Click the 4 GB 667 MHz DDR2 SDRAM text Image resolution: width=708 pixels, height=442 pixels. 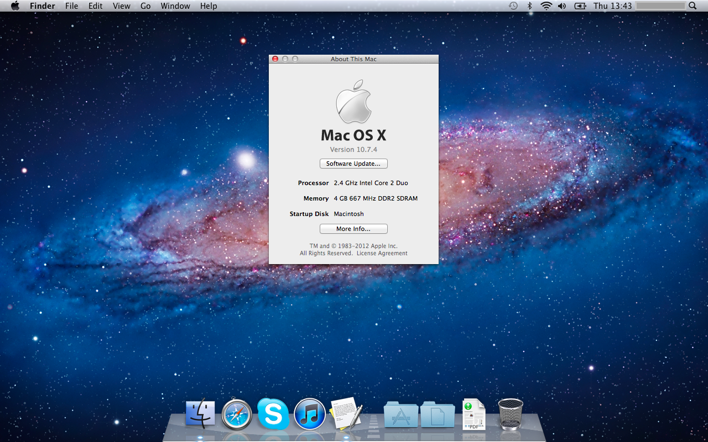376,198
